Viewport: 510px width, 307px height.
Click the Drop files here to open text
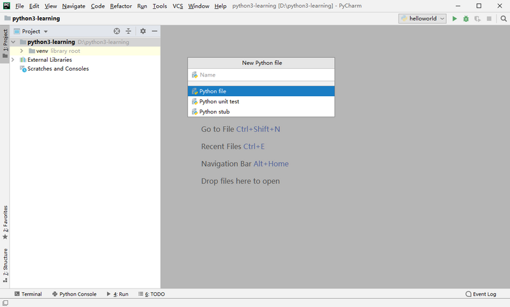click(240, 181)
